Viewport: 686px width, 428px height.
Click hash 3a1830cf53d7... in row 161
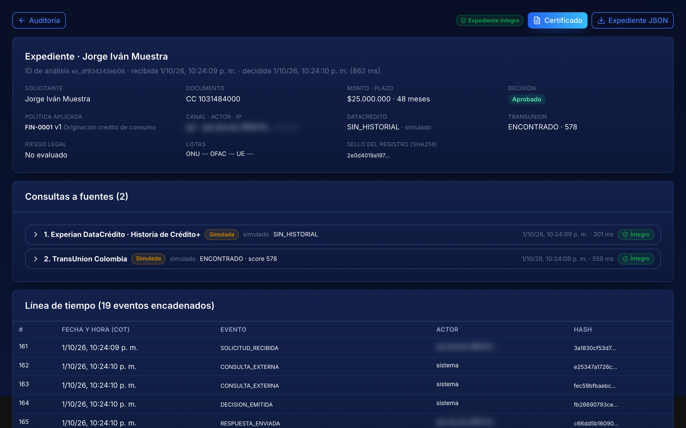coord(595,348)
